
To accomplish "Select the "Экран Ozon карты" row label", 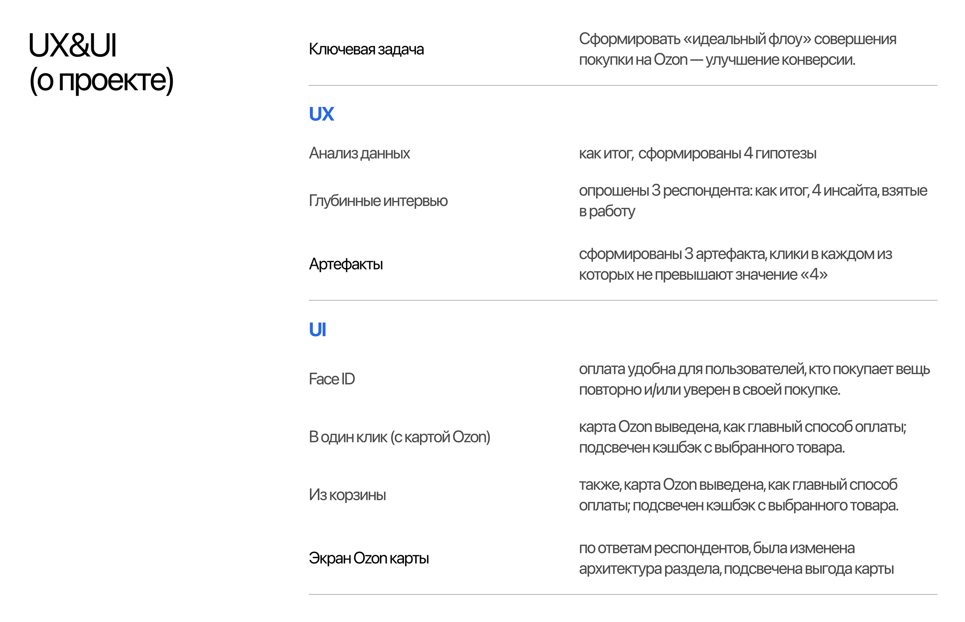I will pyautogui.click(x=369, y=558).
